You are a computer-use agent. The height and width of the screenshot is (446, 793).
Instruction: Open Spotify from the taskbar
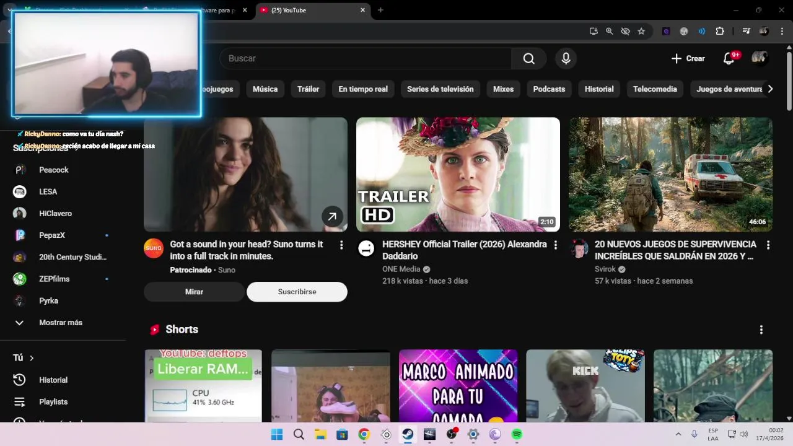(x=517, y=434)
